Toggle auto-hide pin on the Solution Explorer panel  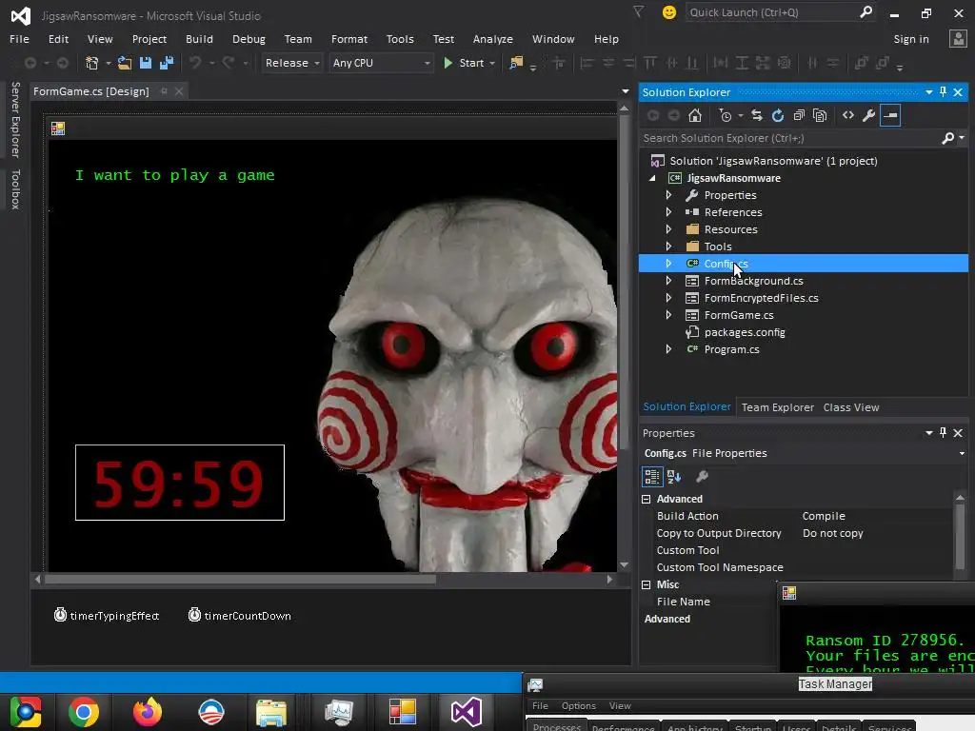point(943,92)
